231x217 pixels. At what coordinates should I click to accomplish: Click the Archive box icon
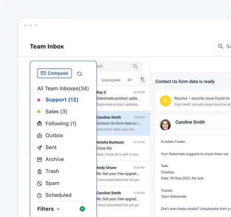click(39, 160)
